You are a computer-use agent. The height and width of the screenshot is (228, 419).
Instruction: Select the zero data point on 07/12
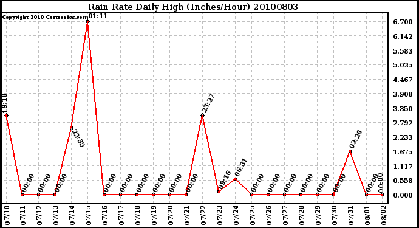(x=38, y=195)
